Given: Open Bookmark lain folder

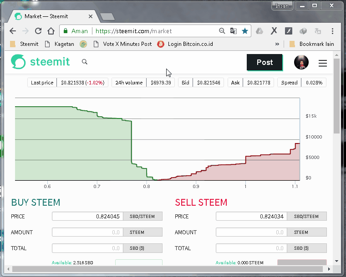Looking at the screenshot, I should click(311, 44).
